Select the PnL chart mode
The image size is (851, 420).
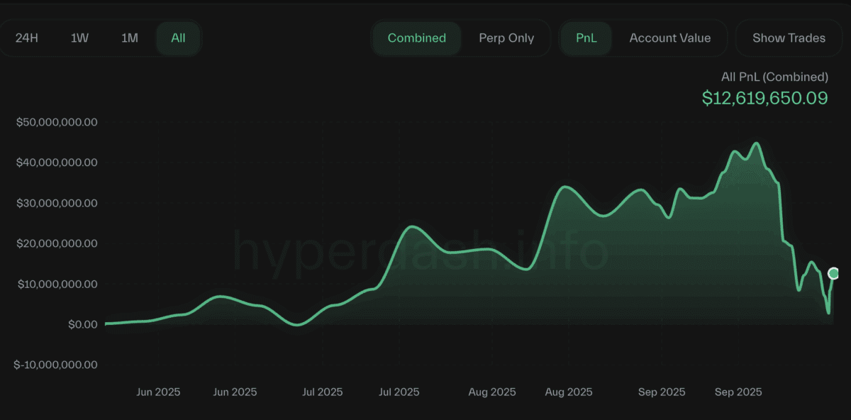pyautogui.click(x=586, y=38)
